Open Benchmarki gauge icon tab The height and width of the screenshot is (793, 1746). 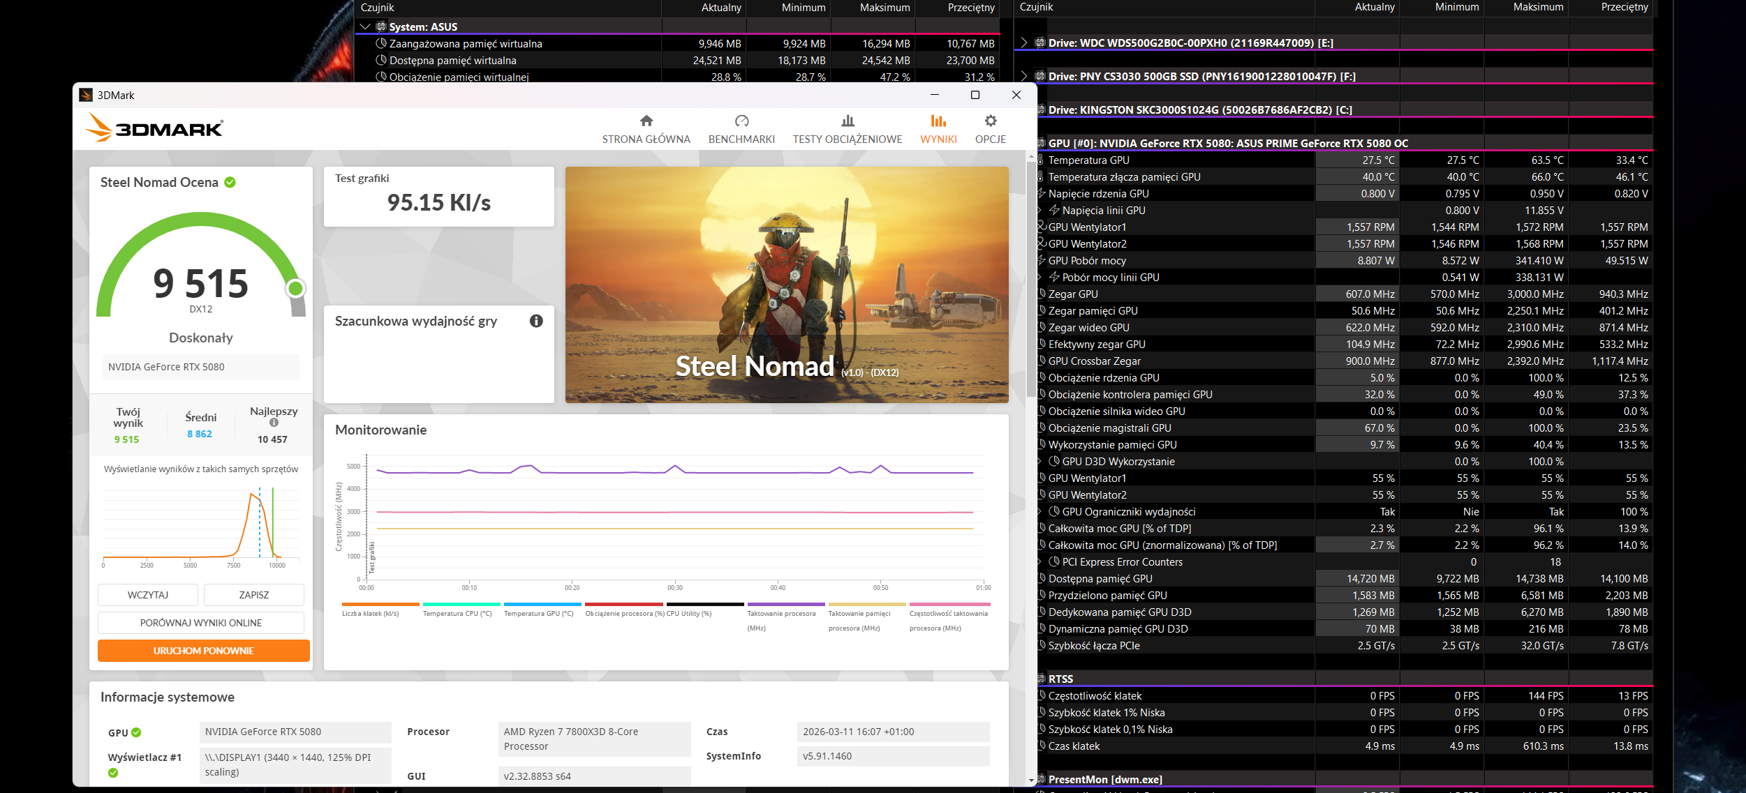tap(741, 121)
